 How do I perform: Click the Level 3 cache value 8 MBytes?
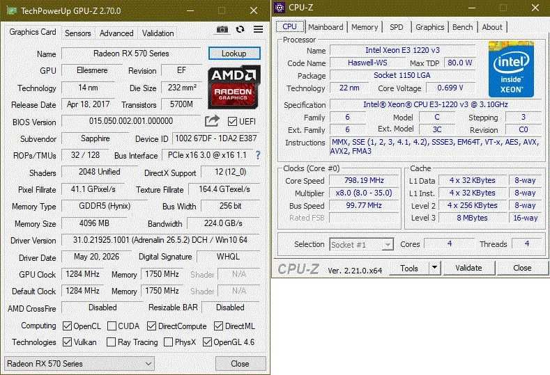click(472, 218)
